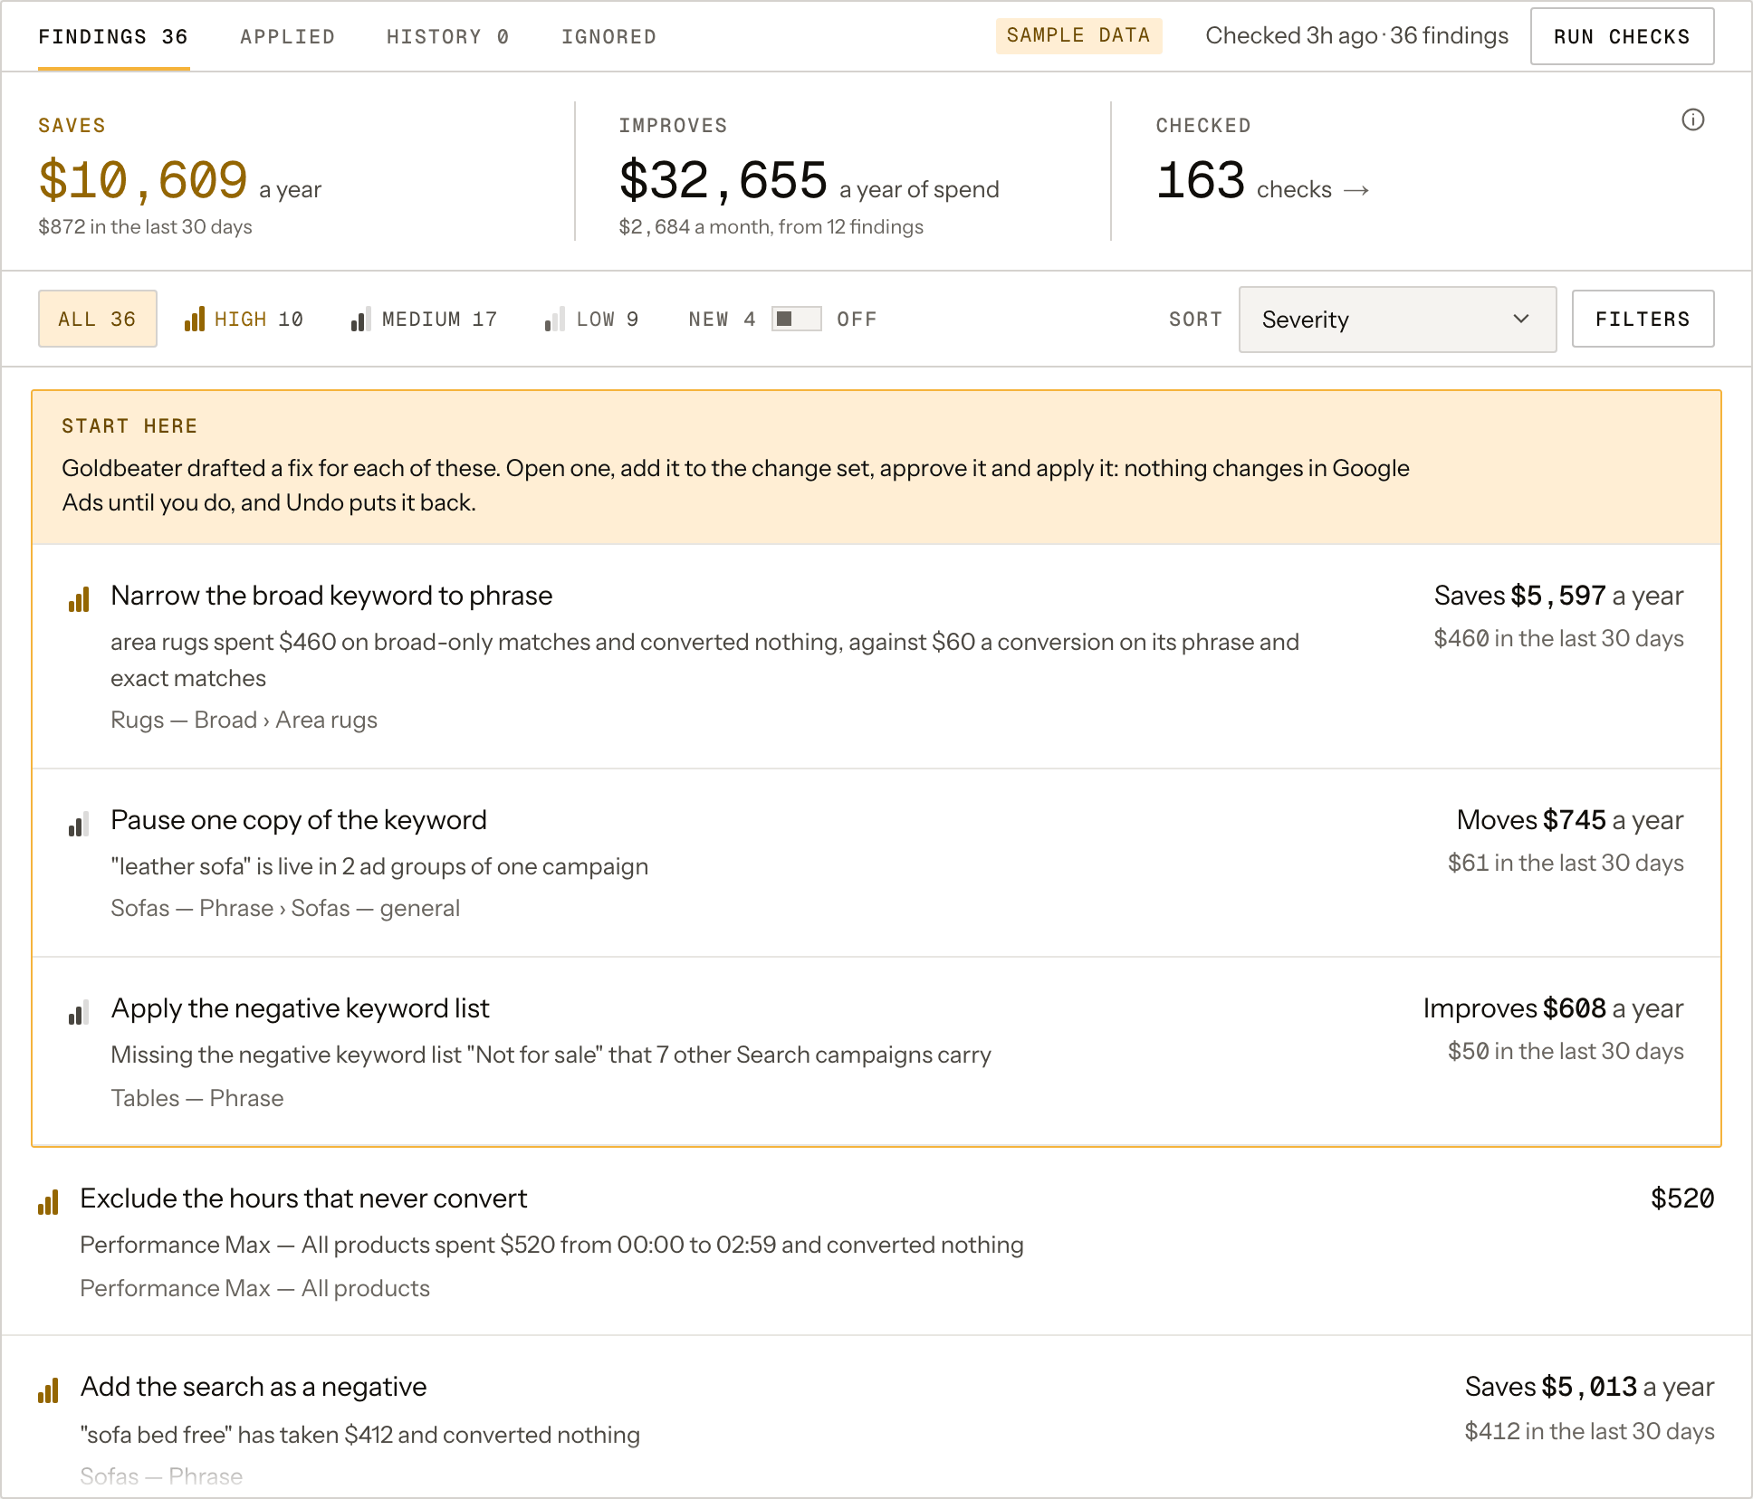Switch to the Findings 36 tab
Image resolution: width=1753 pixels, height=1499 pixels.
coord(113,37)
